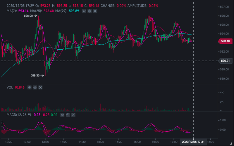Remove the MA indicator
Viewport: 234px width, 146px height.
click(95, 11)
